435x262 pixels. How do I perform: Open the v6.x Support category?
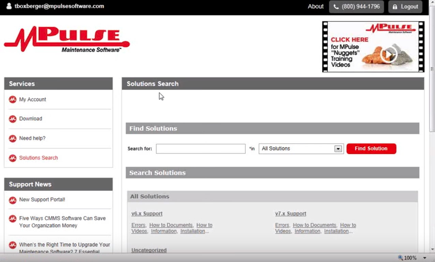(x=147, y=214)
